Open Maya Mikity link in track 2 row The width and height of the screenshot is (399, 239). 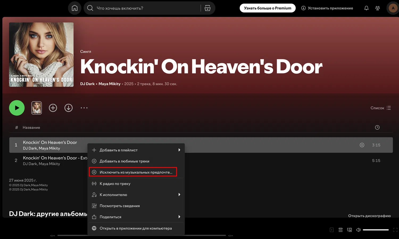tap(49, 164)
